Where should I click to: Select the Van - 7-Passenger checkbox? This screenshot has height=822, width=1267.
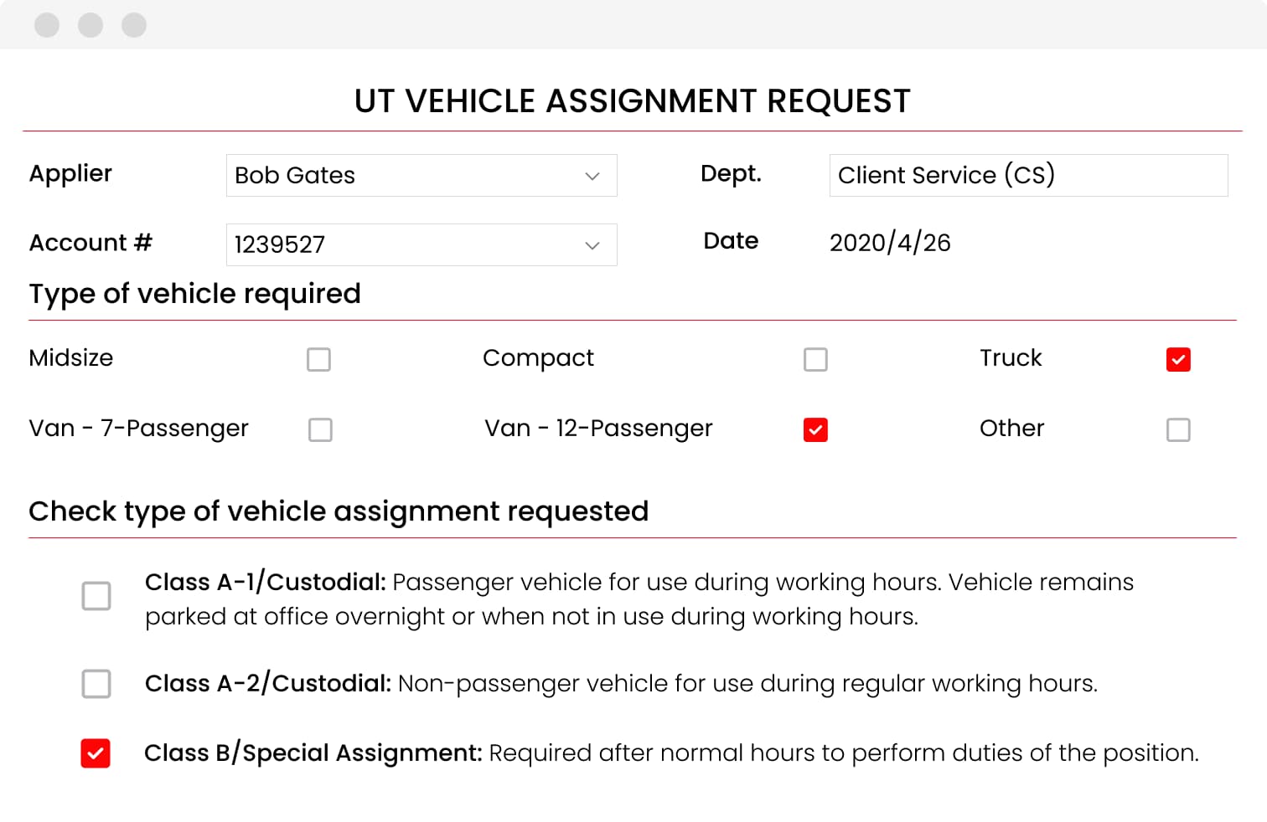pos(320,430)
